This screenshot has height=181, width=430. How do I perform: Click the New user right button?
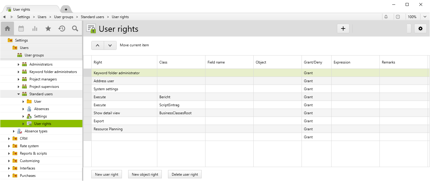point(106,174)
